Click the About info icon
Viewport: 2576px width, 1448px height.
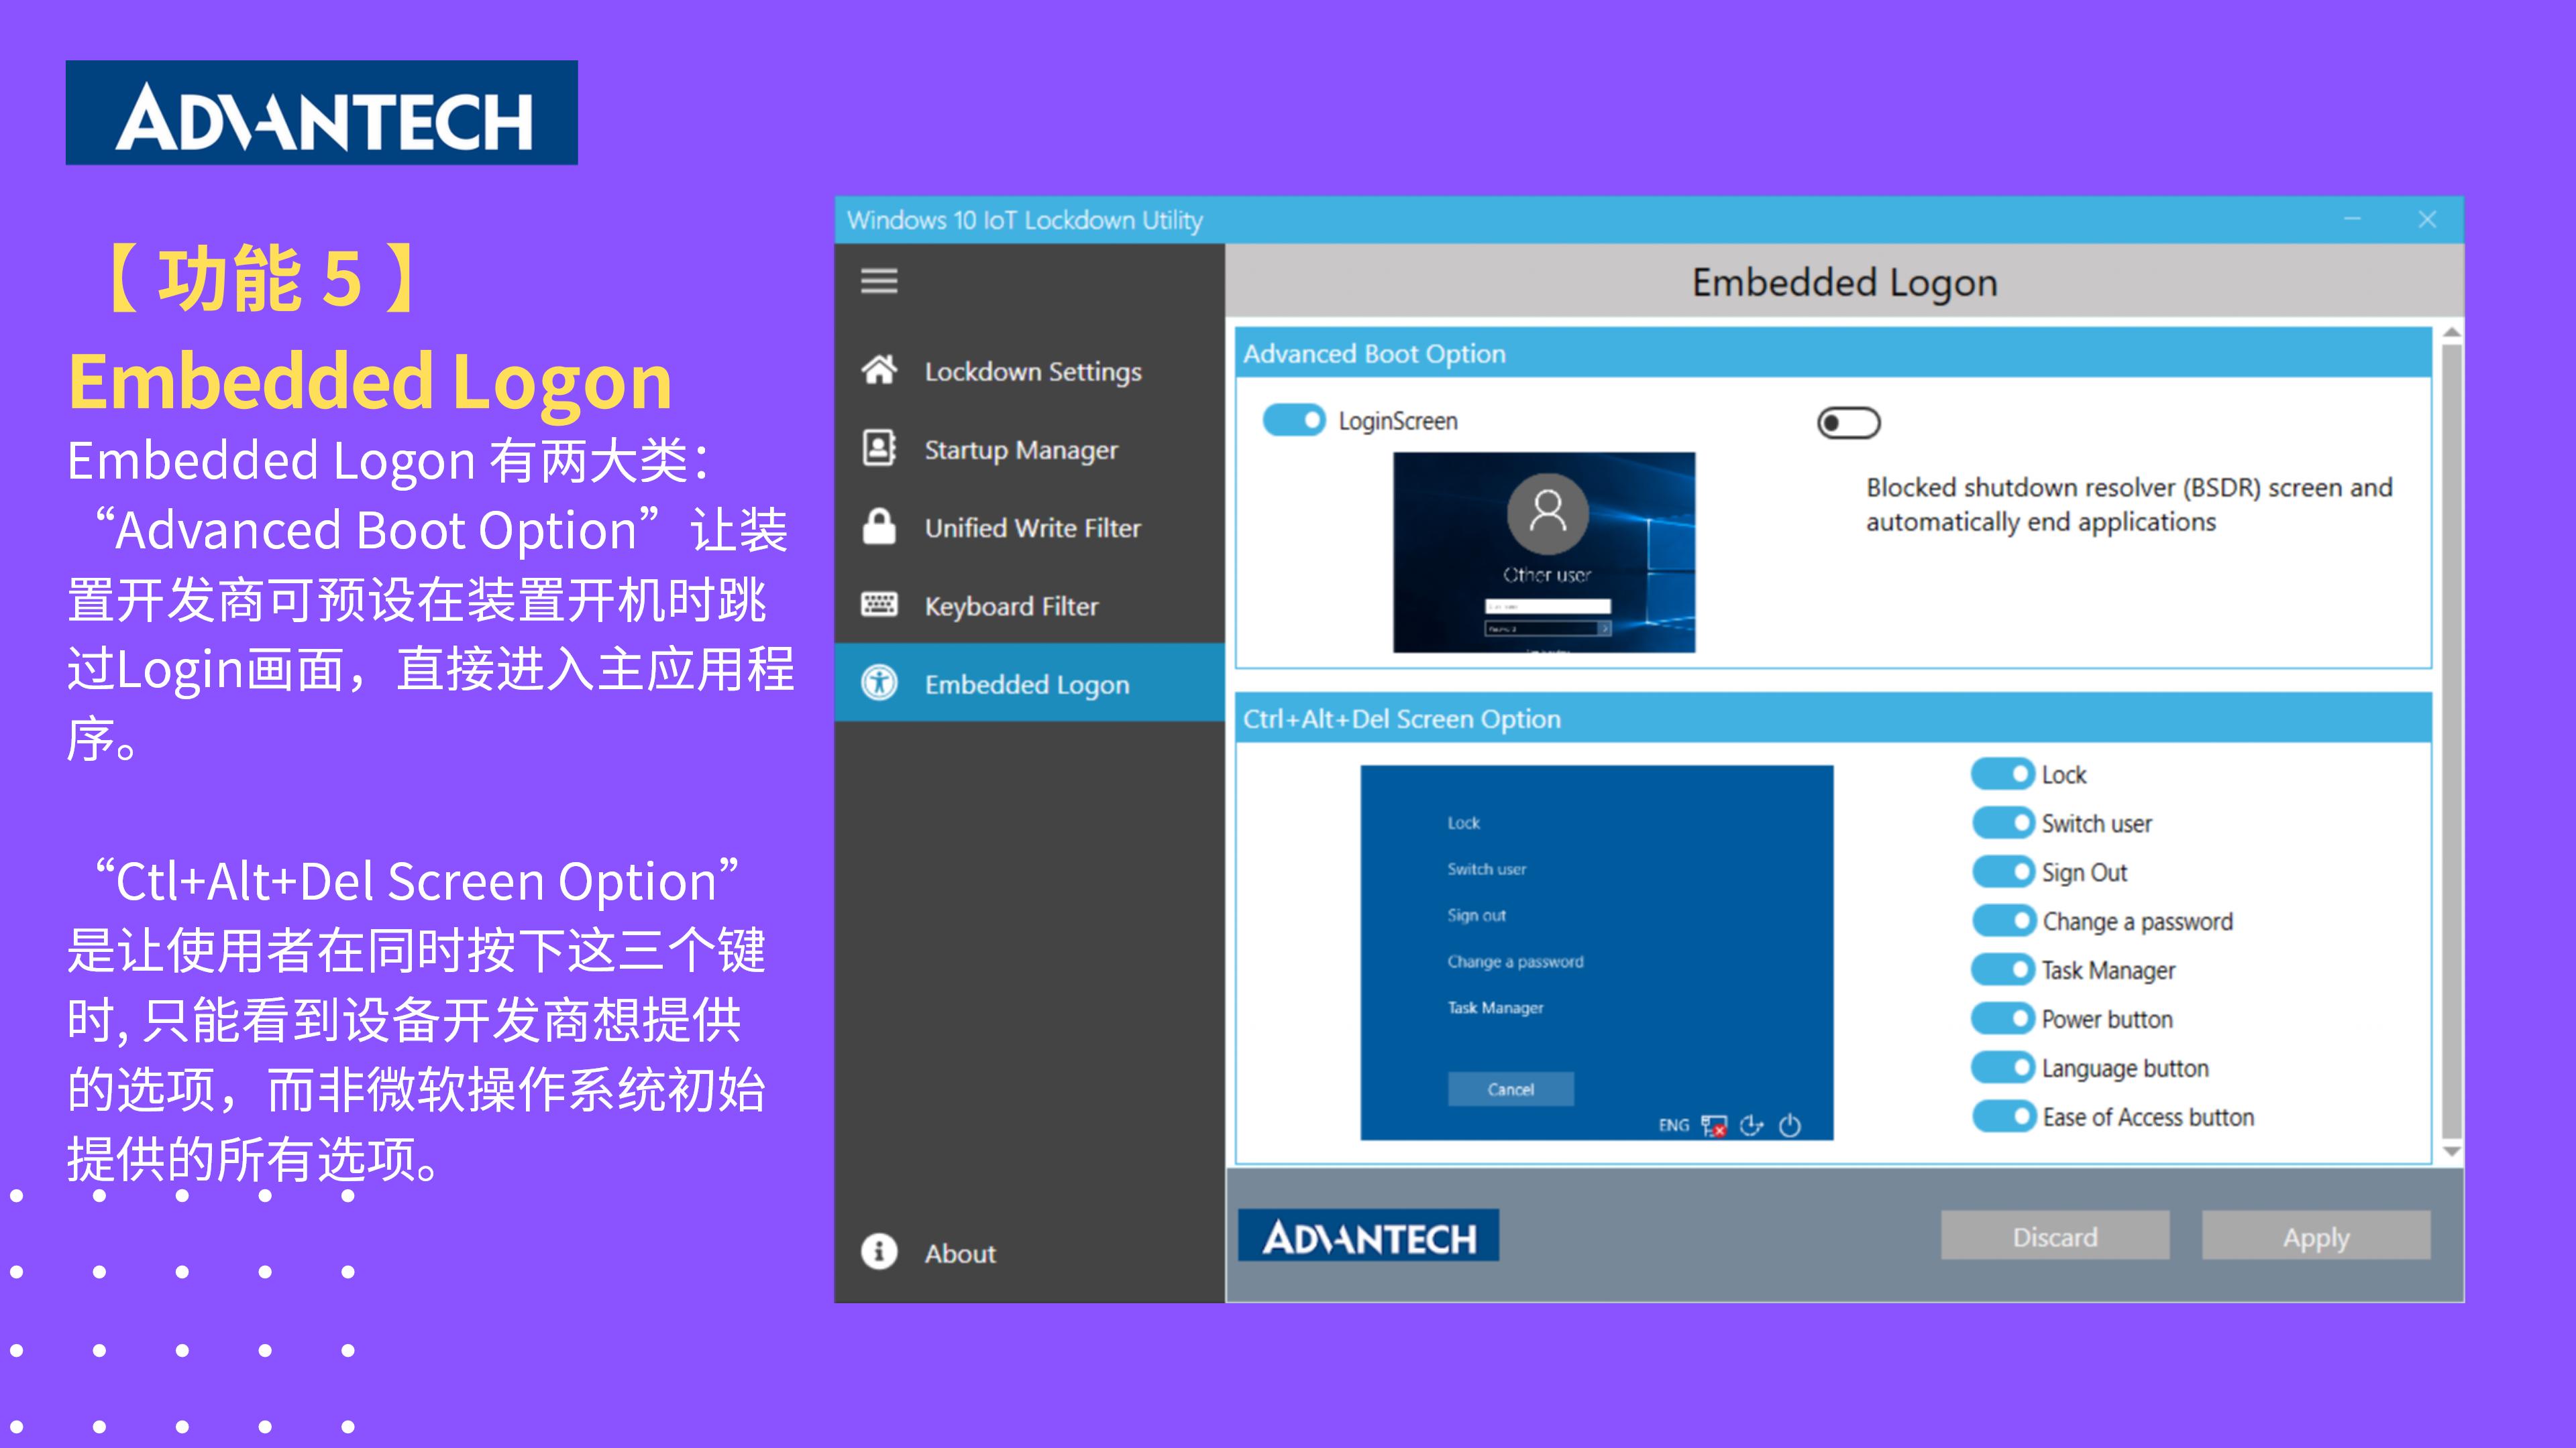879,1251
